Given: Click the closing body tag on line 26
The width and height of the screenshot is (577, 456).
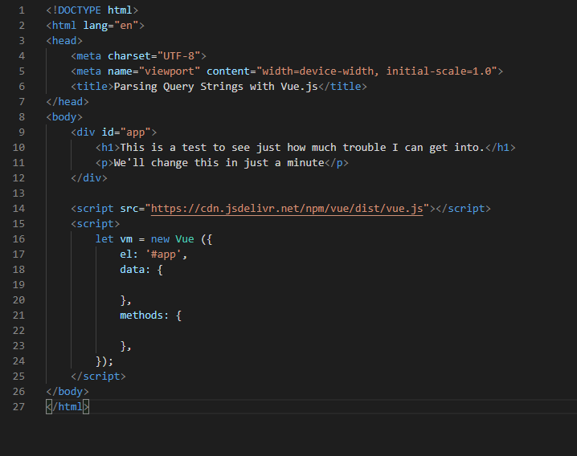Looking at the screenshot, I should [x=68, y=392].
